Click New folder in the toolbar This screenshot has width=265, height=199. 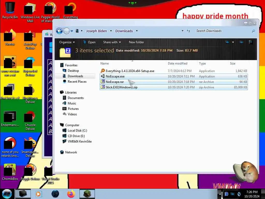tap(136, 42)
